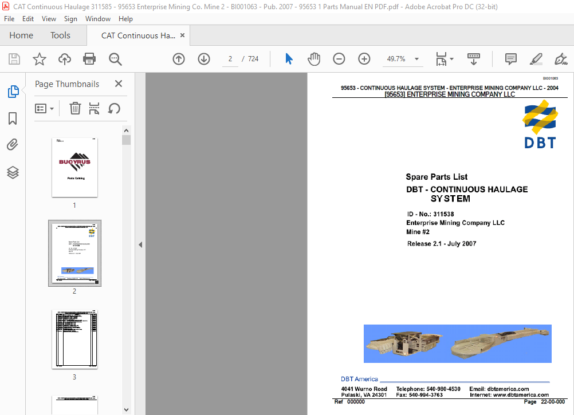Select page 3 table thumbnail
Screen dimensions: 574x415
tap(74, 339)
